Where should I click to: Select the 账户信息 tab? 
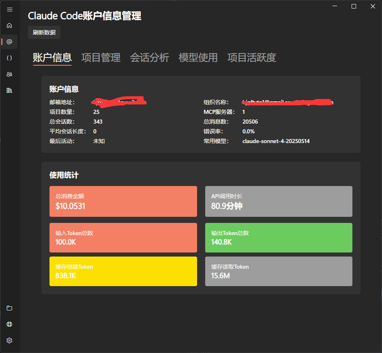pyautogui.click(x=52, y=58)
